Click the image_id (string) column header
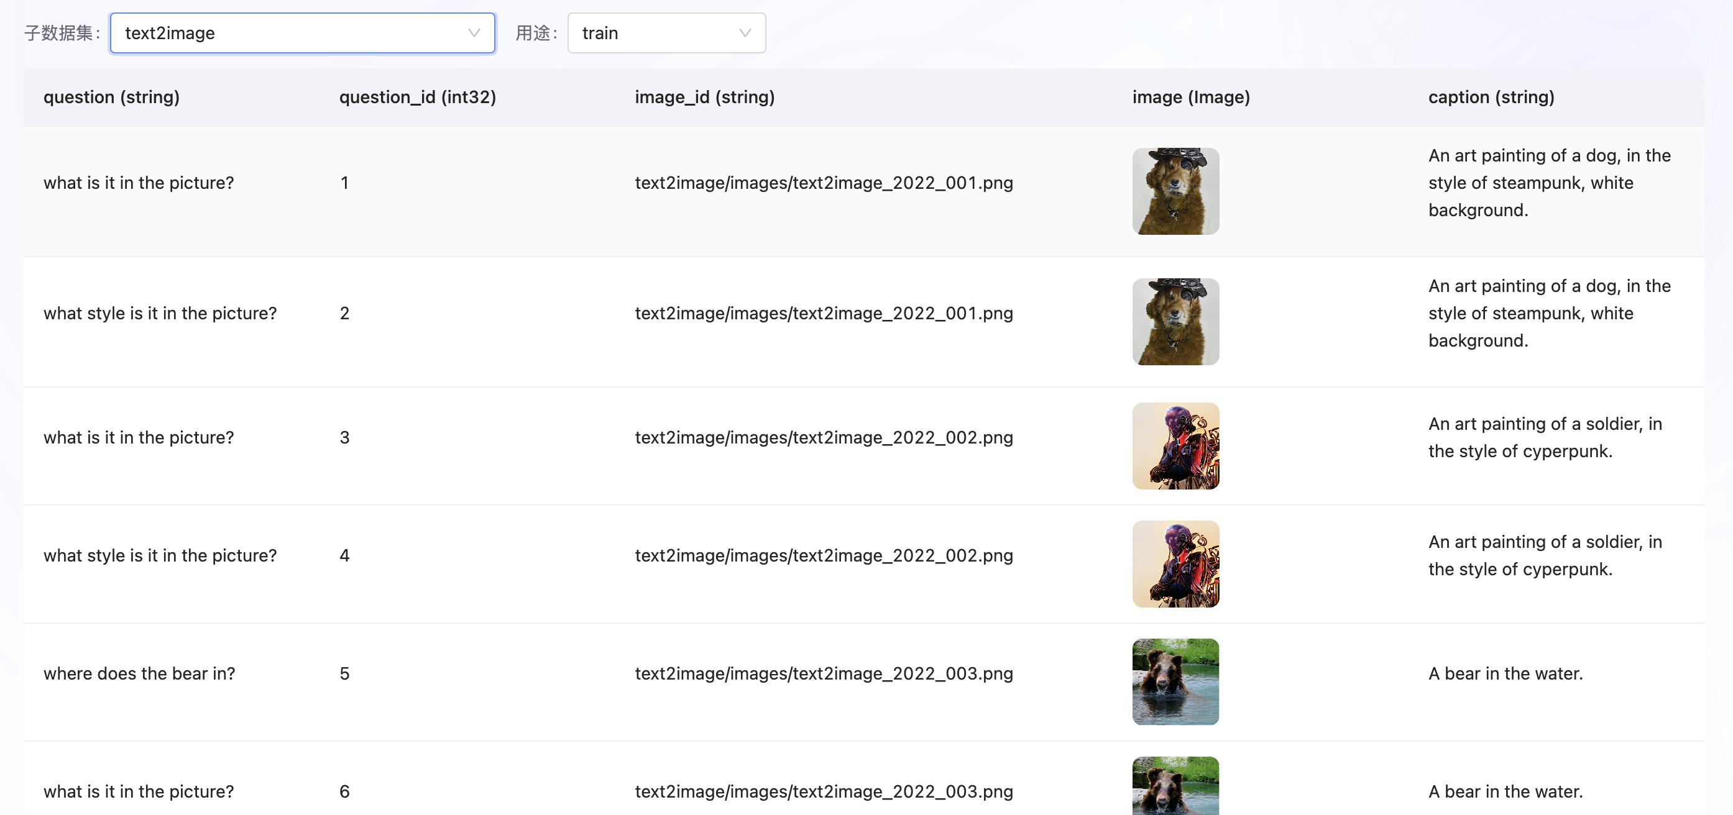This screenshot has width=1733, height=815. (x=704, y=97)
